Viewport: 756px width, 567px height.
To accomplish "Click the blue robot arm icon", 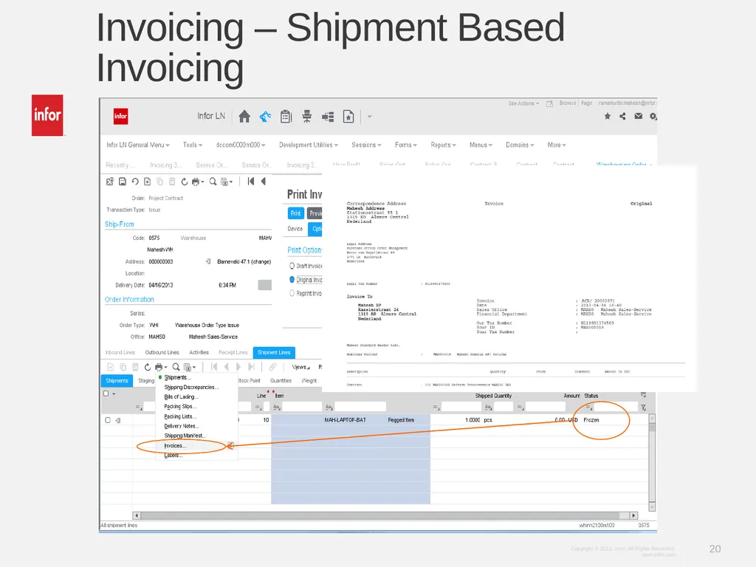I will pos(265,117).
